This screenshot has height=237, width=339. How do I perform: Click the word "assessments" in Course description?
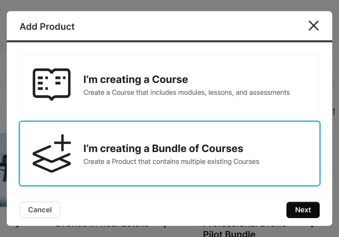point(269,92)
